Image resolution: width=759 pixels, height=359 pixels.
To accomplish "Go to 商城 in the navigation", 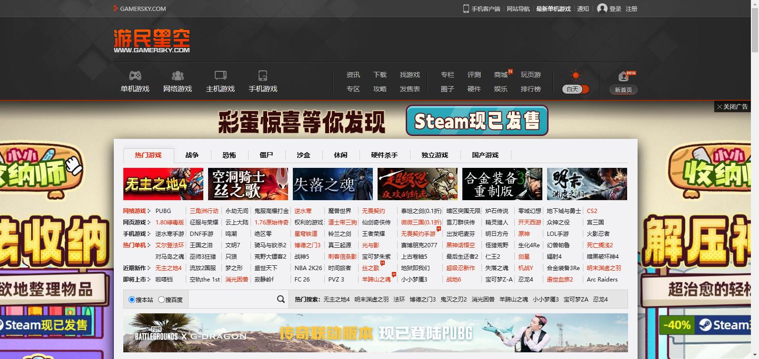I will coord(501,75).
